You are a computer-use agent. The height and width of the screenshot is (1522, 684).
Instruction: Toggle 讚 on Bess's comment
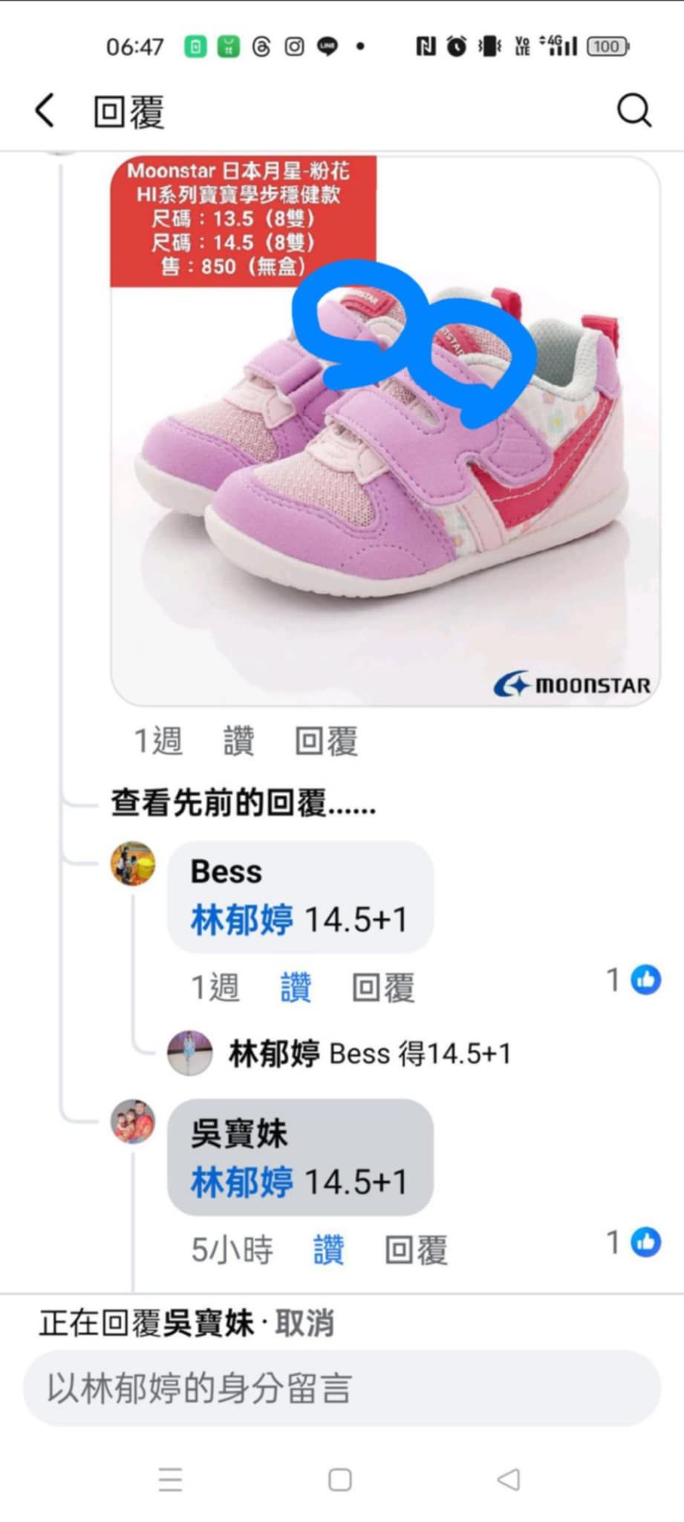click(x=296, y=988)
